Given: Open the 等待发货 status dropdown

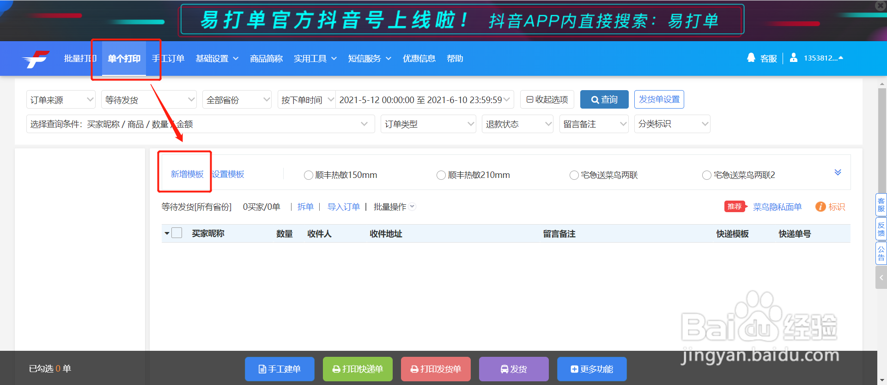Looking at the screenshot, I should pos(149,99).
